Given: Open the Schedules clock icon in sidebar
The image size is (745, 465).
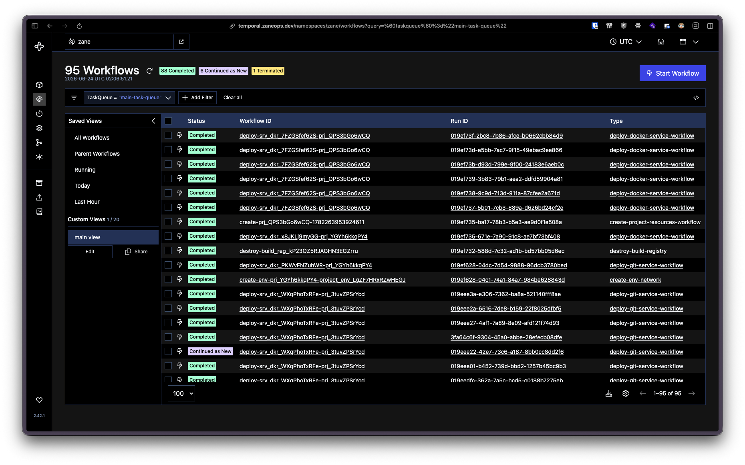Looking at the screenshot, I should [39, 114].
